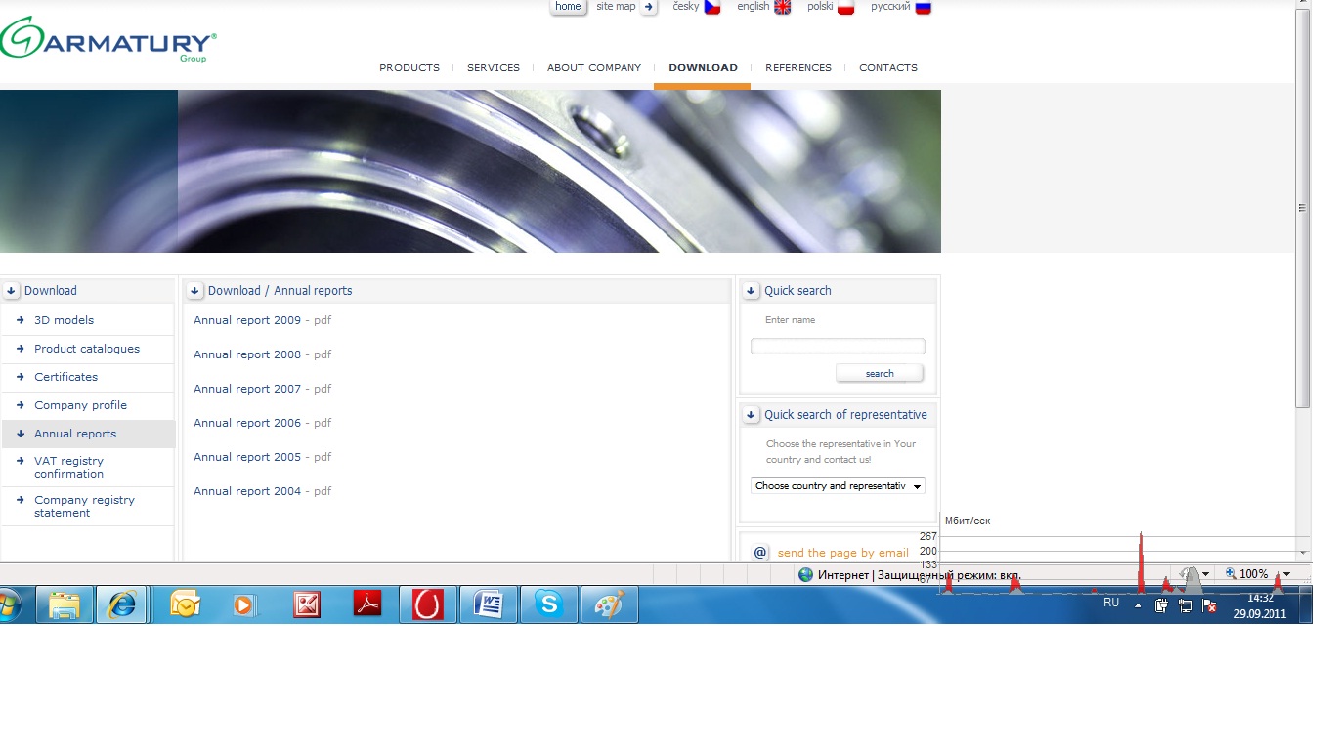Open Skype from the taskbar
1335x750 pixels.
548,605
